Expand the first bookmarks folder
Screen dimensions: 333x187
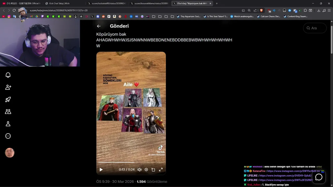point(153,16)
